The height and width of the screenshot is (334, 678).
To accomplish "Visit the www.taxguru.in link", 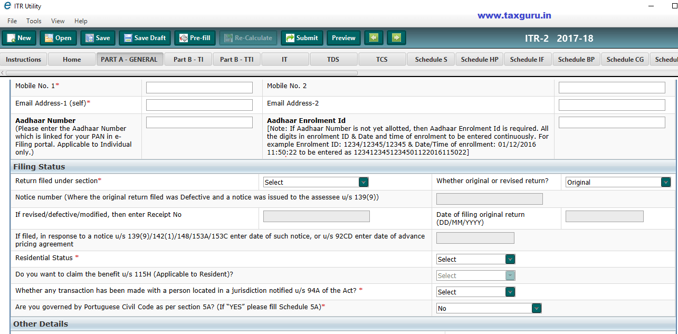I will (x=514, y=15).
